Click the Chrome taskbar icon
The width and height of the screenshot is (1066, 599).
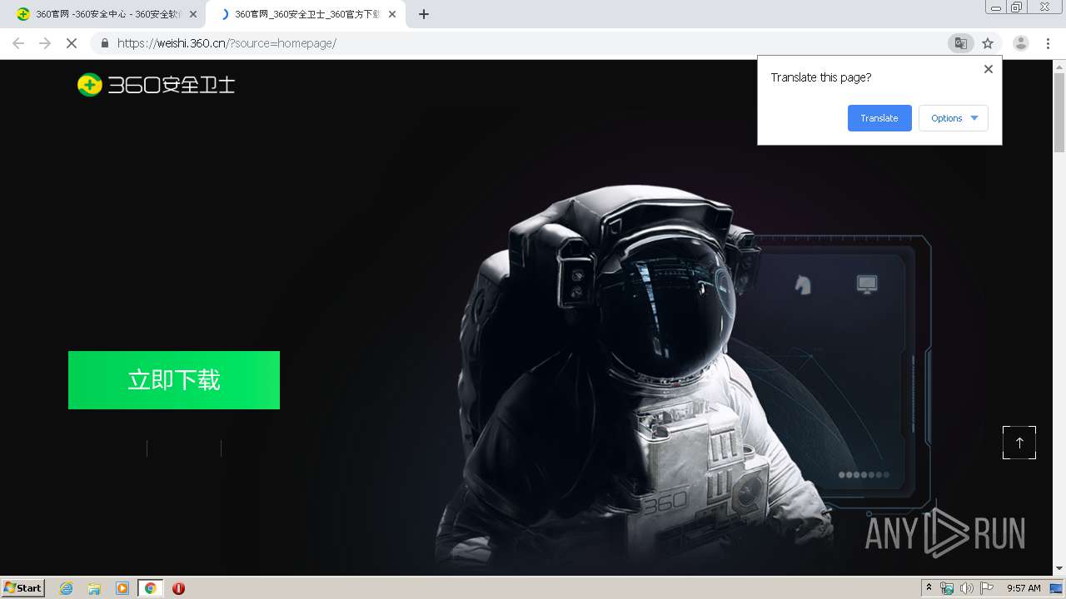150,588
